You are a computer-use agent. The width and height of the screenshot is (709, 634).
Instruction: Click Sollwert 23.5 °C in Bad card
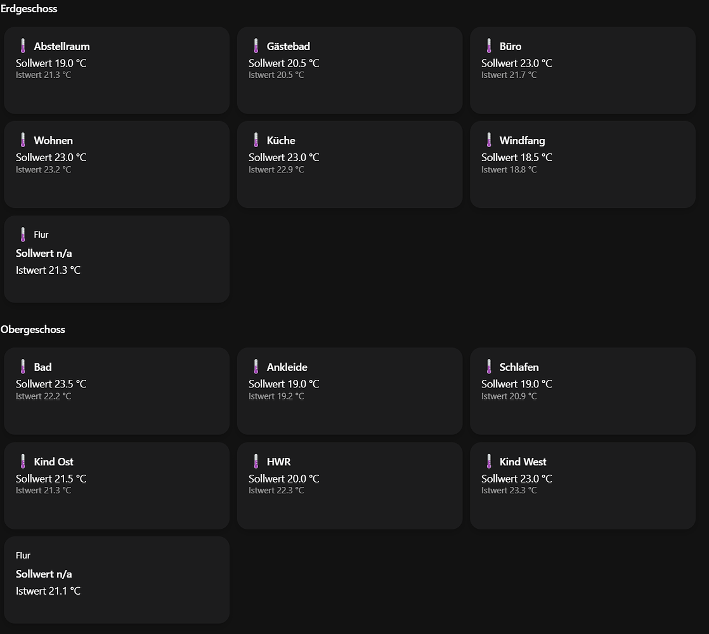pos(51,384)
